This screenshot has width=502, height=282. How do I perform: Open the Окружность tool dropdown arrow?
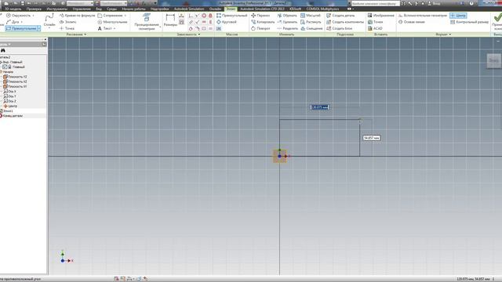(33, 16)
